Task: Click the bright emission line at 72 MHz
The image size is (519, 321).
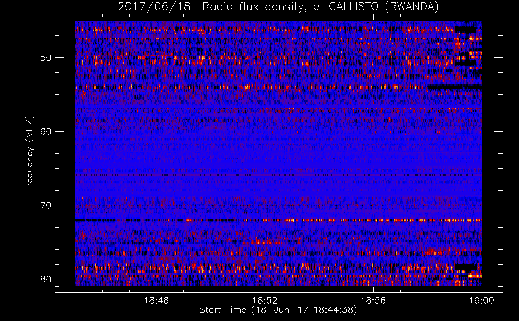Action: 278,220
